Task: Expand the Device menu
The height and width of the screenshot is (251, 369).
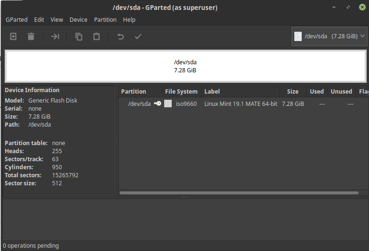Action: coord(78,19)
